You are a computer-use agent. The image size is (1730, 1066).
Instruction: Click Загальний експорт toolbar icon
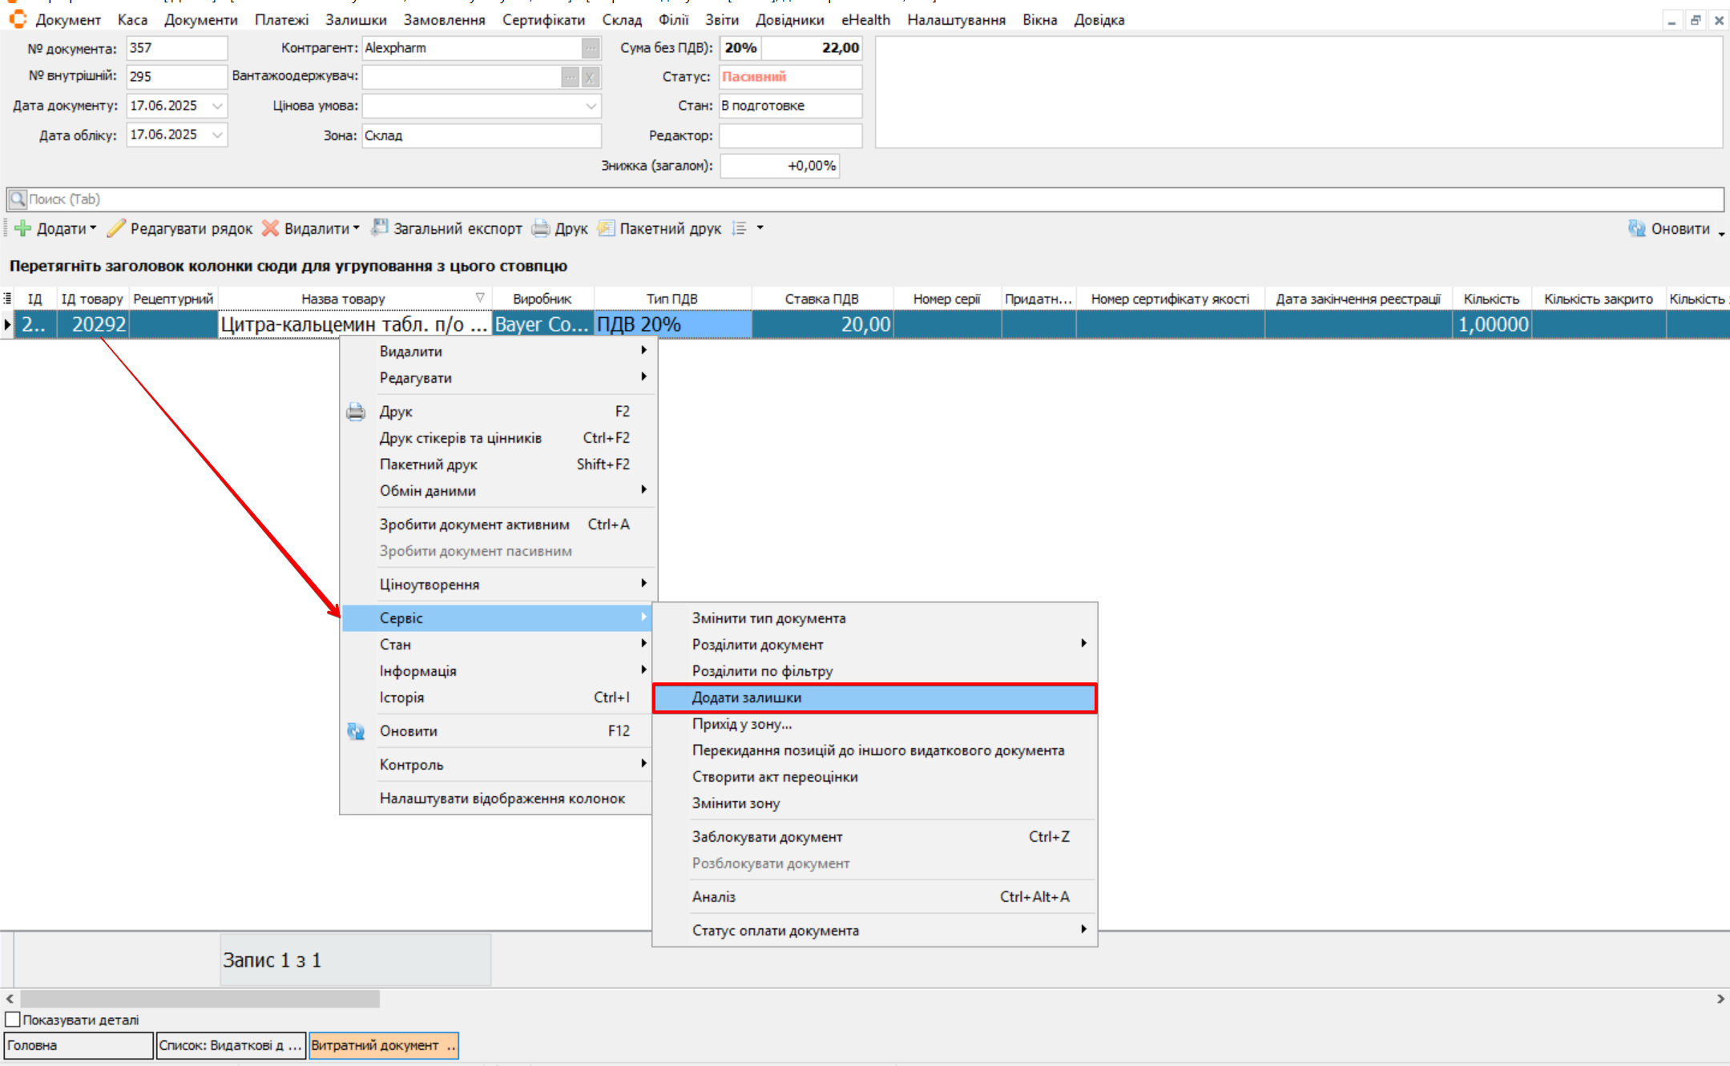tap(380, 229)
